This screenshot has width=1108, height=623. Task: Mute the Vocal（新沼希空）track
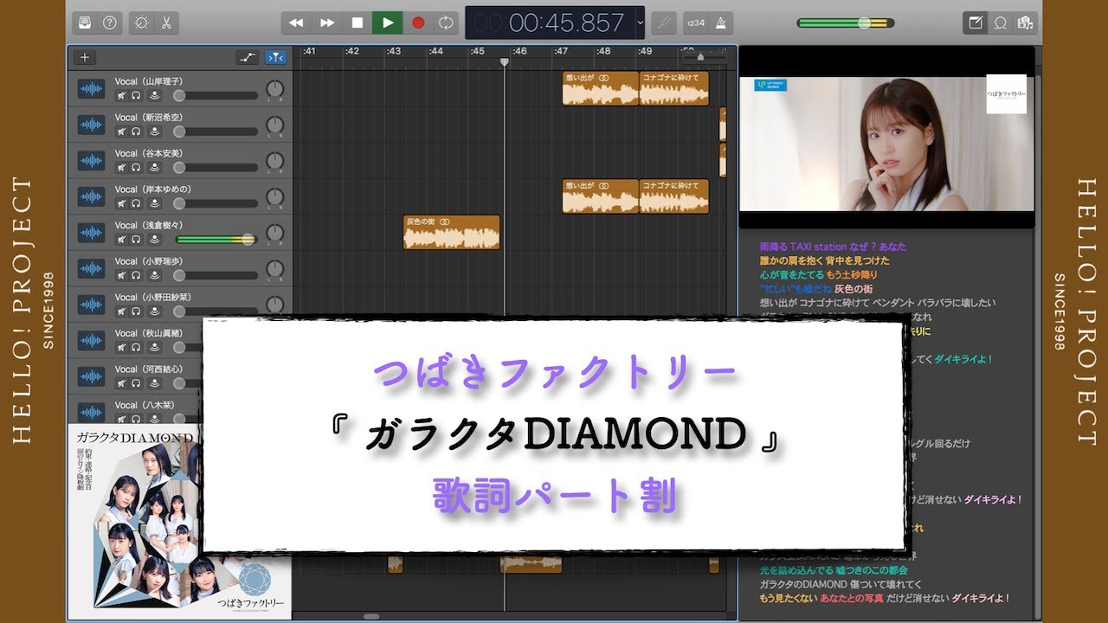pyautogui.click(x=121, y=132)
